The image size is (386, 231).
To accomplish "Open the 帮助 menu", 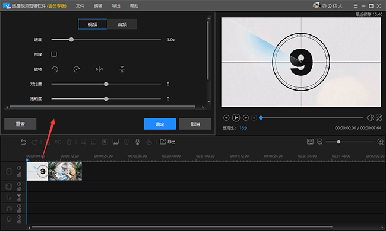I will pyautogui.click(x=134, y=6).
